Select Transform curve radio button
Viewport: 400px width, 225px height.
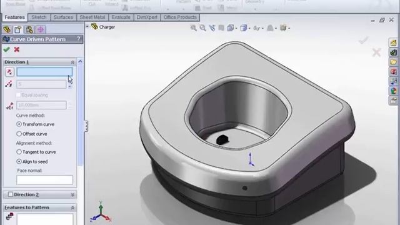tap(19, 124)
